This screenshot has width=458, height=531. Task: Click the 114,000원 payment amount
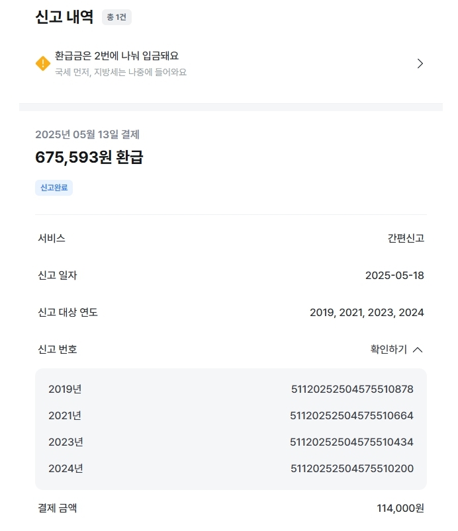click(400, 508)
